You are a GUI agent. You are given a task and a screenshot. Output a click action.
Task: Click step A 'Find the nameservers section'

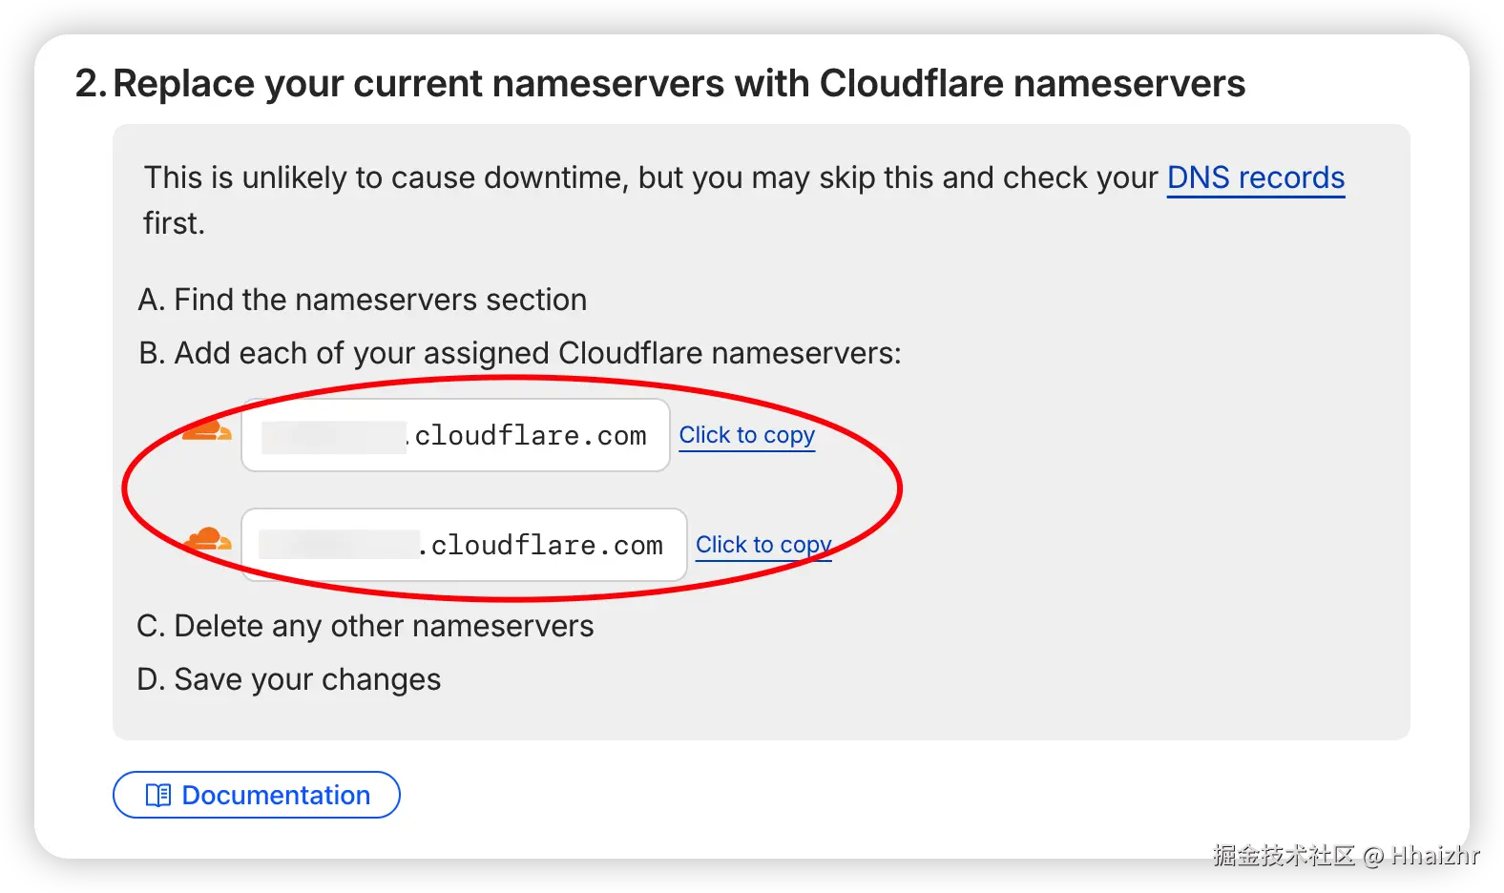[x=363, y=300]
